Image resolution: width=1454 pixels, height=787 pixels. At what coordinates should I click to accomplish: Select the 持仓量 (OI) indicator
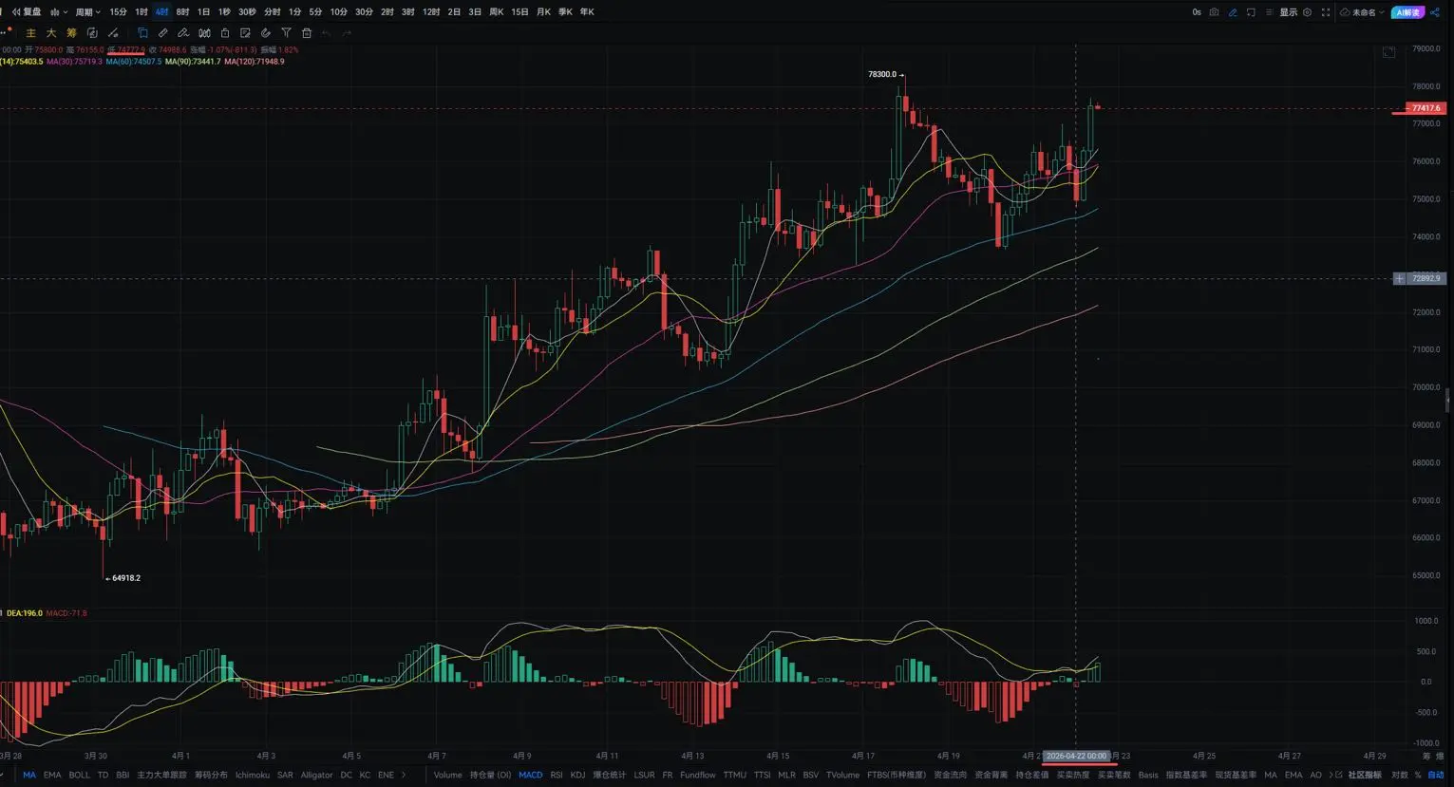click(490, 775)
